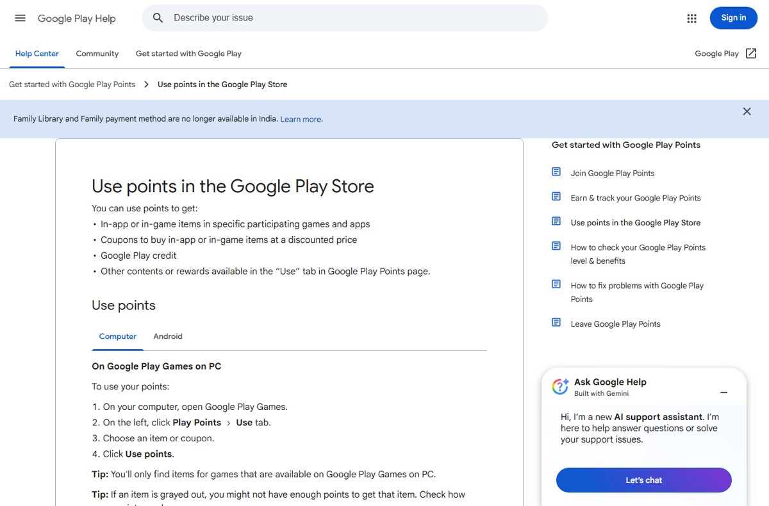Screen dimensions: 769x506
Task: Go to Get started with Google Play Points breadcrumb
Action: (72, 85)
